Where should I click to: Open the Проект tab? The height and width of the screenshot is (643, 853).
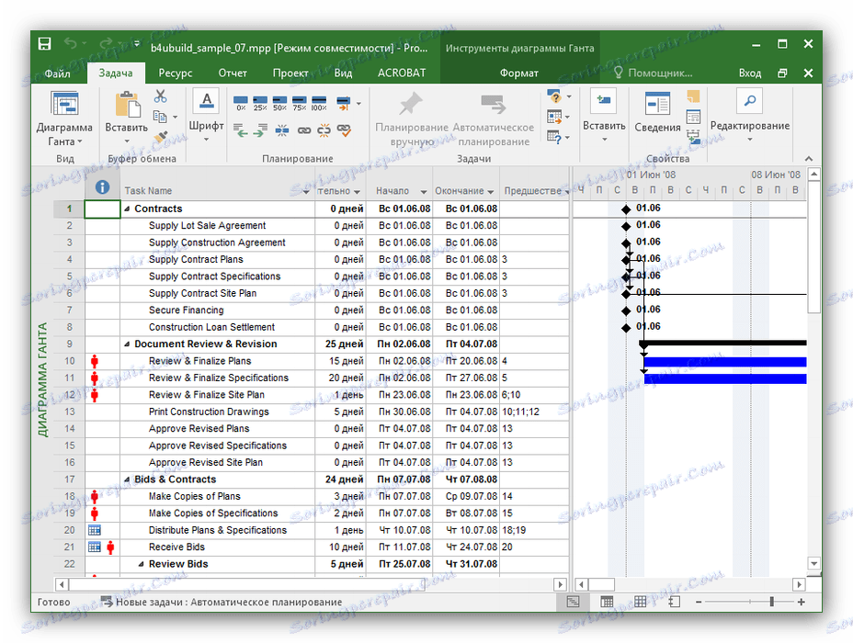[290, 73]
